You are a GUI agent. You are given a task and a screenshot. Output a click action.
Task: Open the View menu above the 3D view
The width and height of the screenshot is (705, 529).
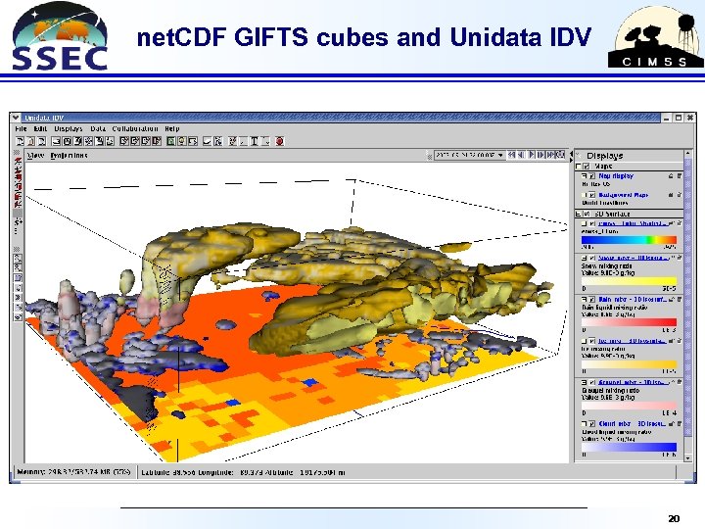click(x=35, y=156)
